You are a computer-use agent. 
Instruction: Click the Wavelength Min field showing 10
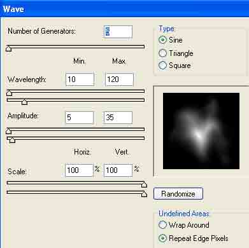tap(80, 79)
